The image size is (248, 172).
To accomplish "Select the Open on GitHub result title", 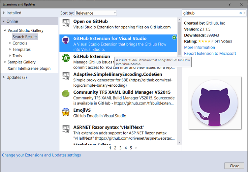I will click(90, 21).
